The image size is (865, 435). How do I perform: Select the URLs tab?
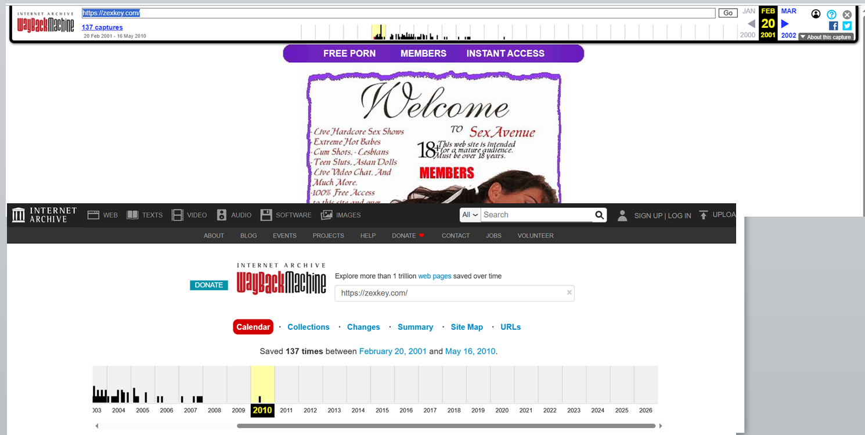510,327
